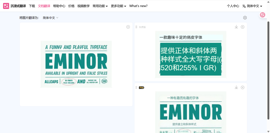Open 个人中心 account page
This screenshot has width=270, height=133.
point(233,6)
